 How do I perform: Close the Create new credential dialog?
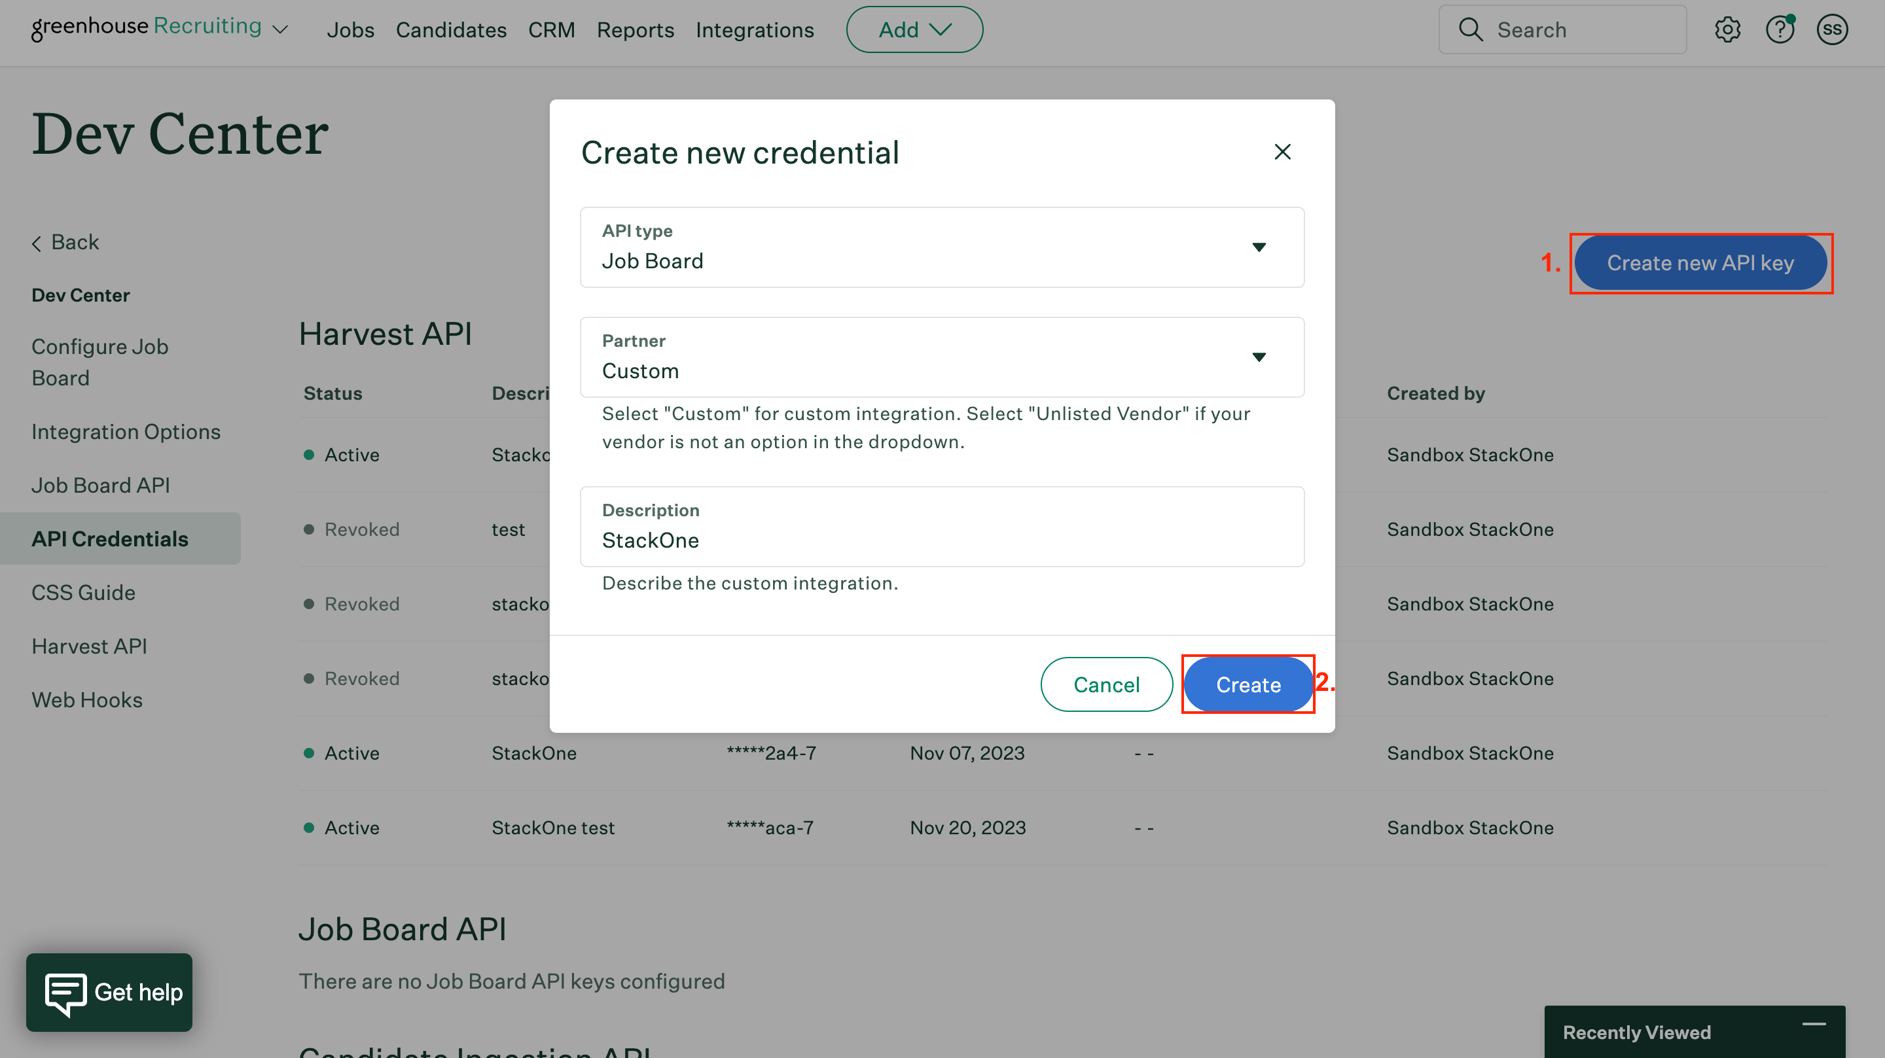point(1282,152)
